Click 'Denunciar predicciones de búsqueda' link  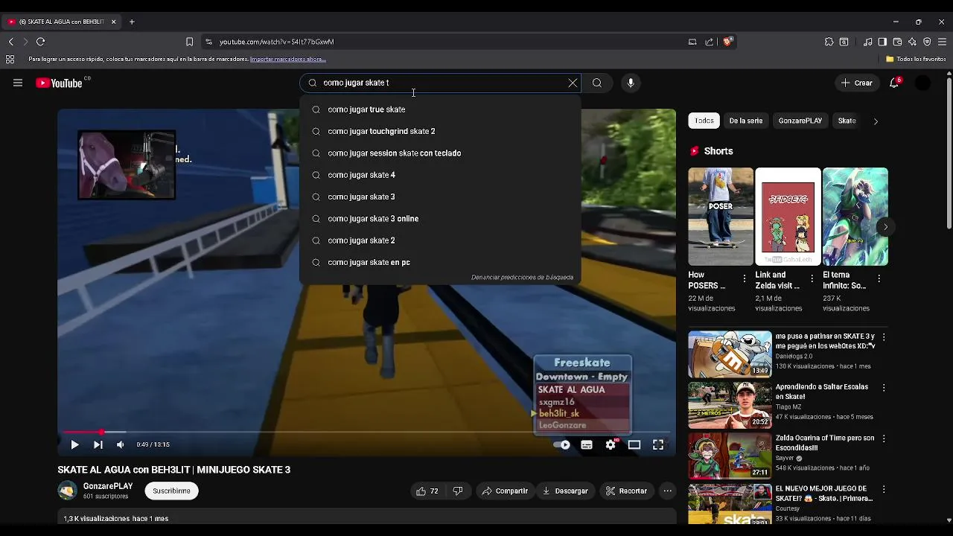(522, 278)
